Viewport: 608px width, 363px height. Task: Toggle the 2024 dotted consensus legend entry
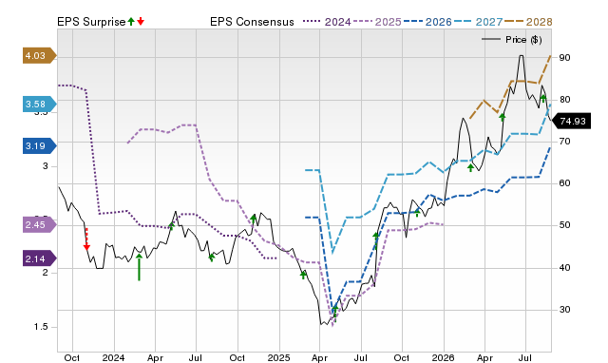point(327,22)
